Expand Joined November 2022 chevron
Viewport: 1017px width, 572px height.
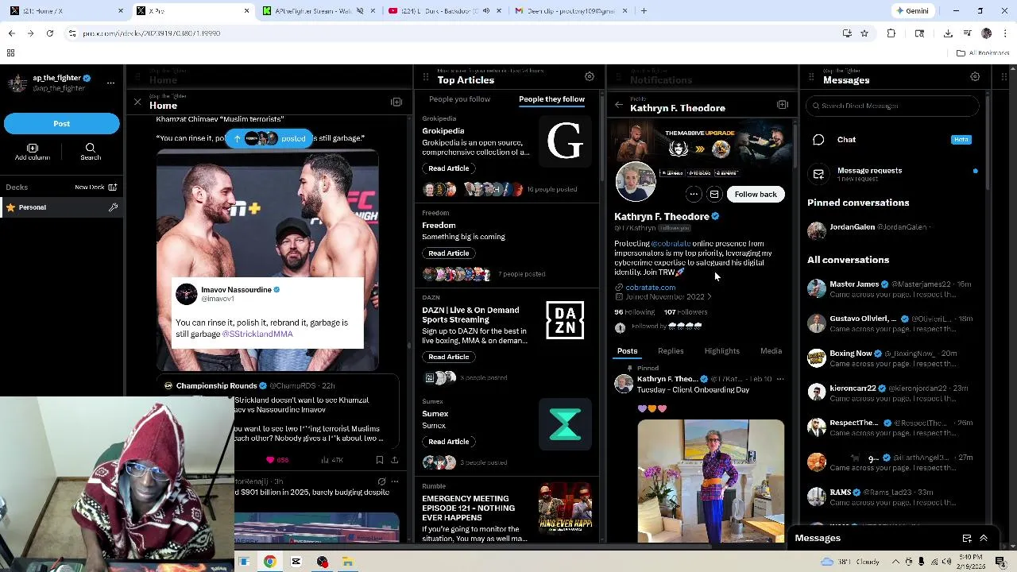coord(709,297)
